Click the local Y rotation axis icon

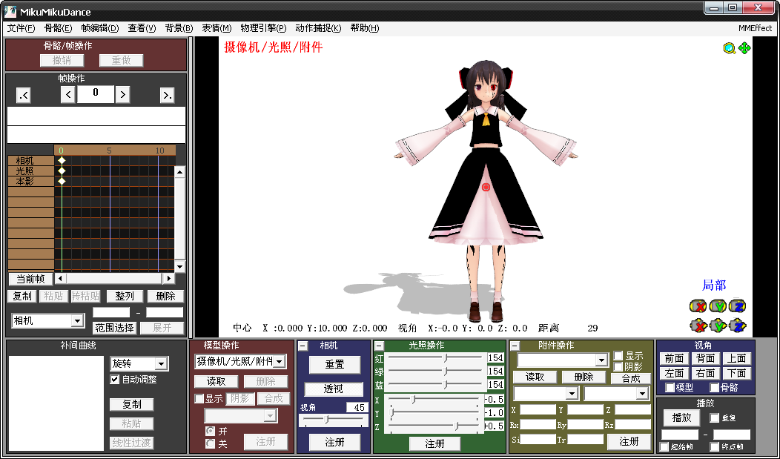(718, 306)
